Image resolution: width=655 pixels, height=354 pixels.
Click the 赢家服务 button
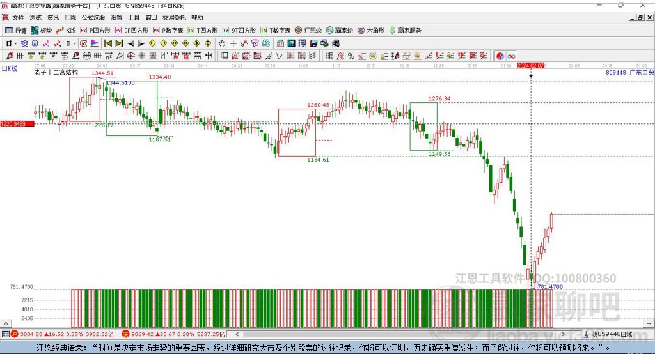405,30
